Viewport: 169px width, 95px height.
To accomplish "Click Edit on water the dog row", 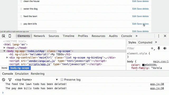I will point(134,9).
